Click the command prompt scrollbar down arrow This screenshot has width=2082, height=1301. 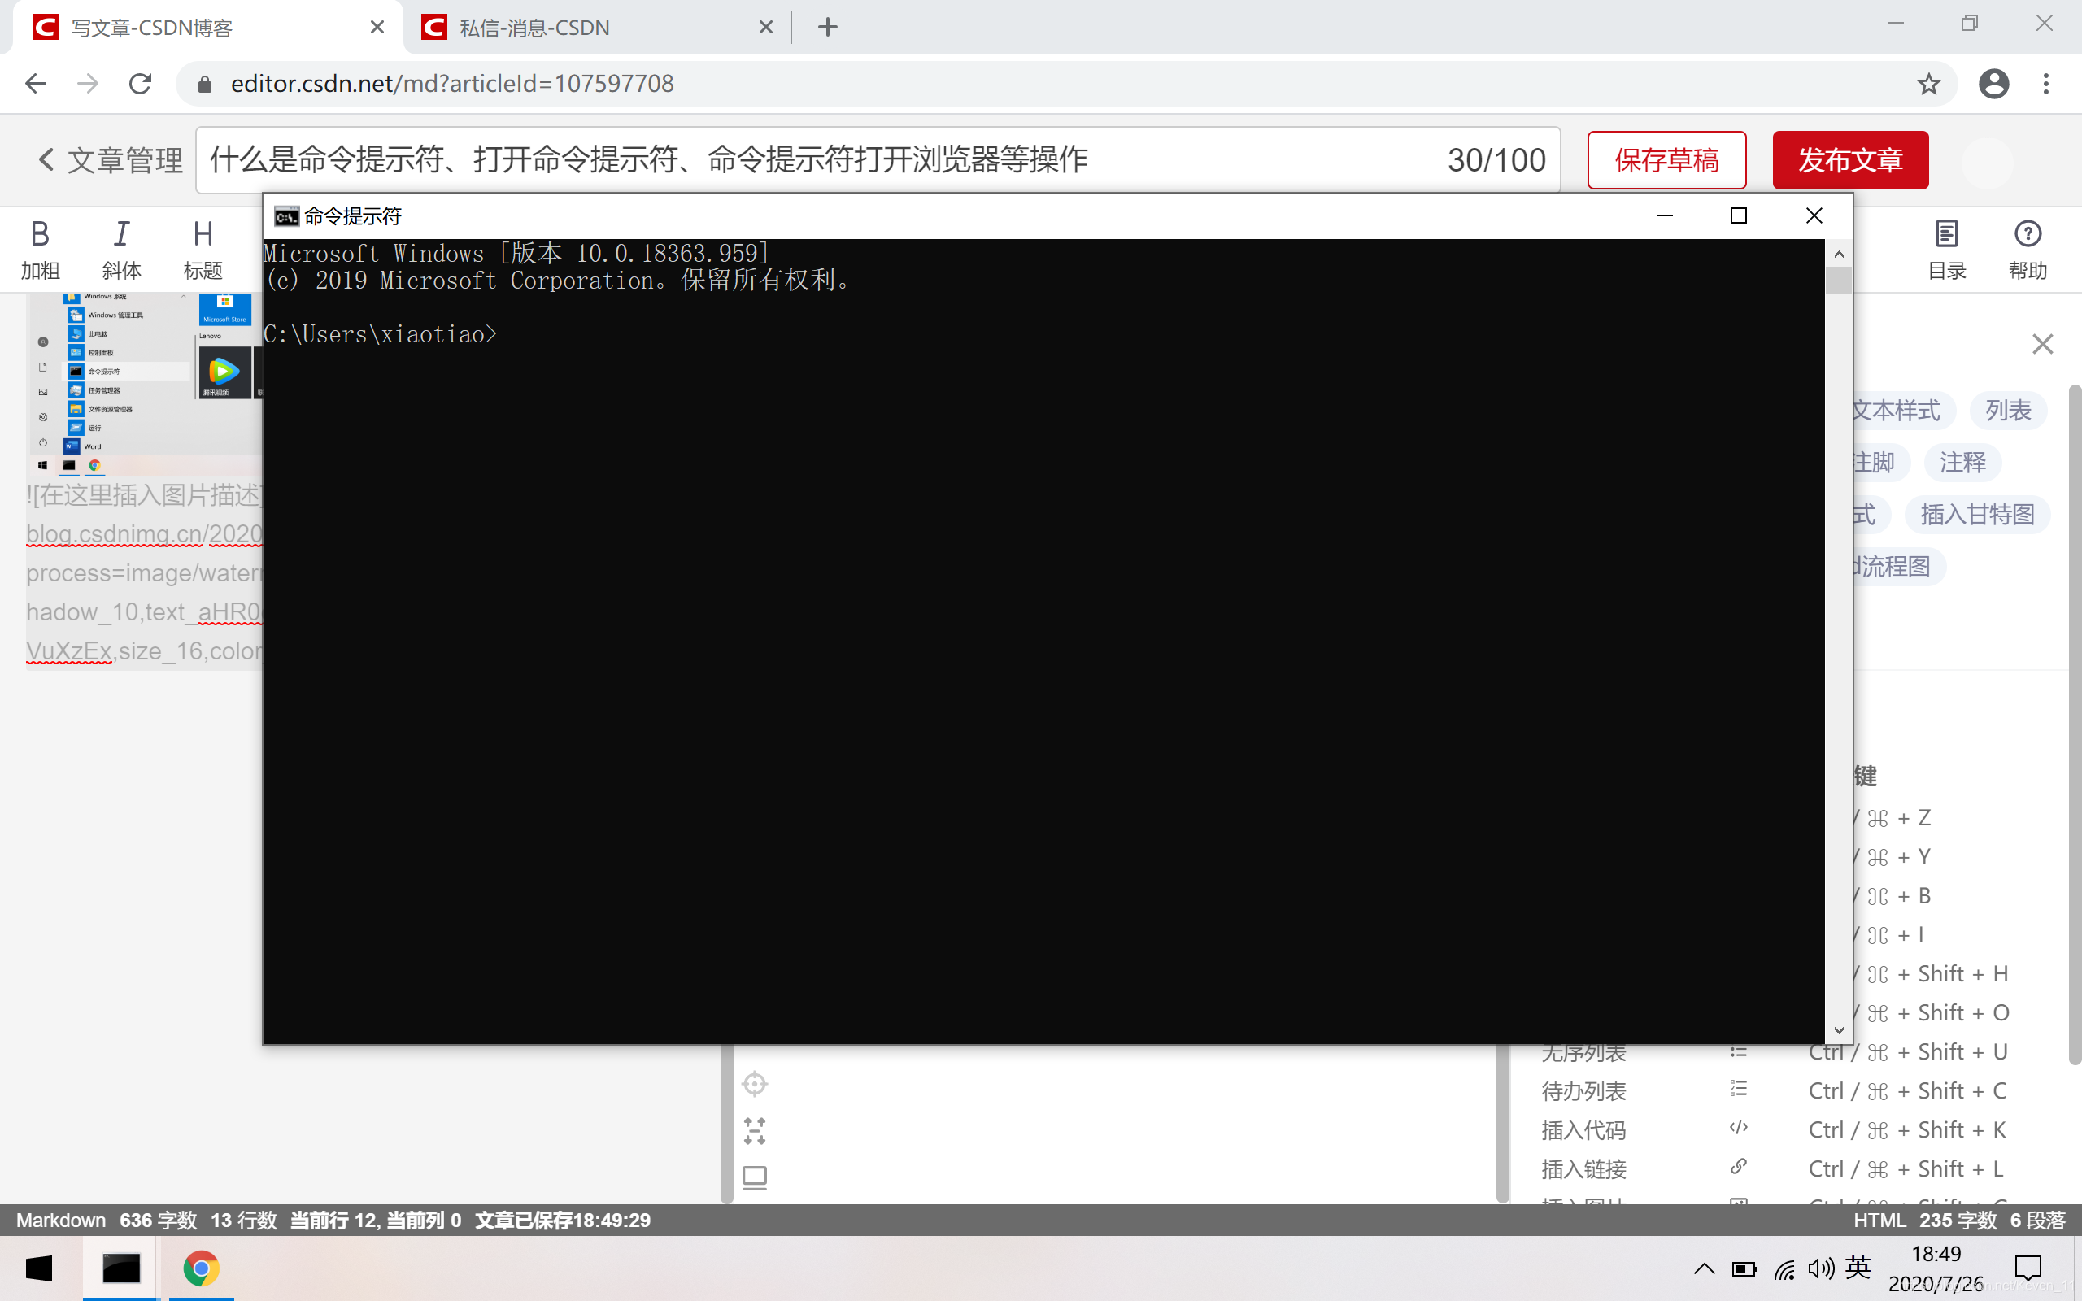1839,1030
